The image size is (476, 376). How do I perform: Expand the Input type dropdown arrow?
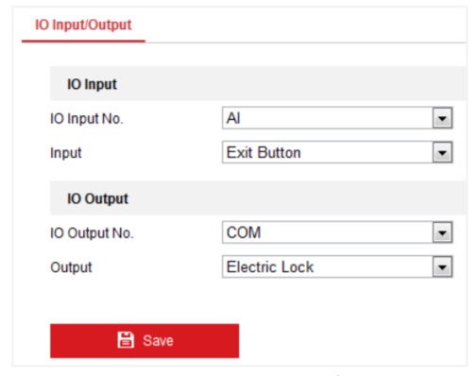point(442,152)
